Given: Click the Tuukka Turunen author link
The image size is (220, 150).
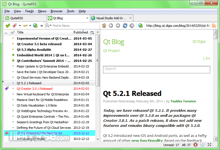Looking at the screenshot, I should tap(183, 101).
